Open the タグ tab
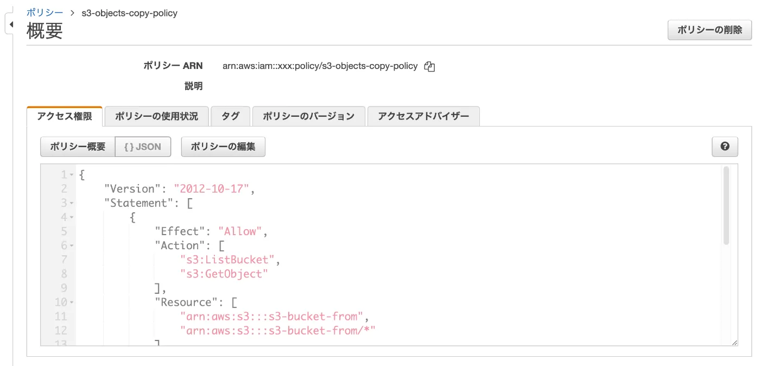760x366 pixels. coord(230,116)
